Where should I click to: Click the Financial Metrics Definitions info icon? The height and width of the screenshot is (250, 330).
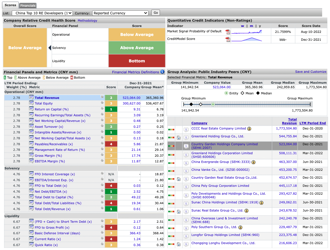pyautogui.click(x=162, y=72)
